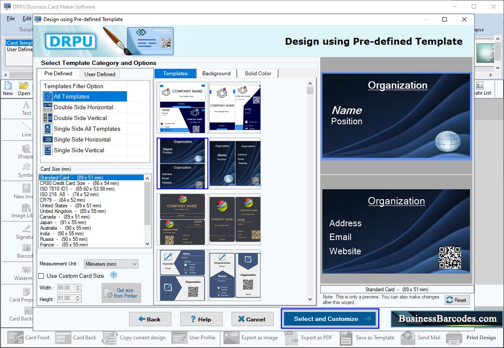Click Card Back in bottom toolbar
This screenshot has height=348, width=504.
coord(76,337)
